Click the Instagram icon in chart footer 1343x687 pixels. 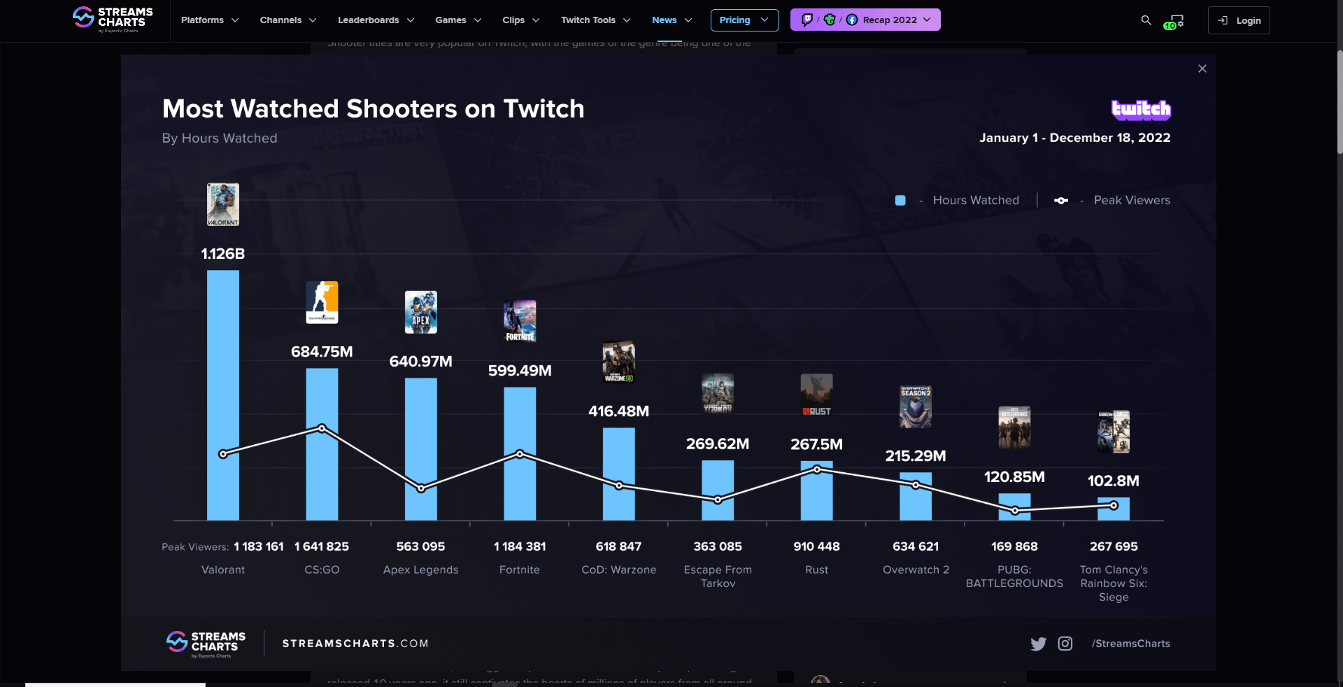point(1065,644)
